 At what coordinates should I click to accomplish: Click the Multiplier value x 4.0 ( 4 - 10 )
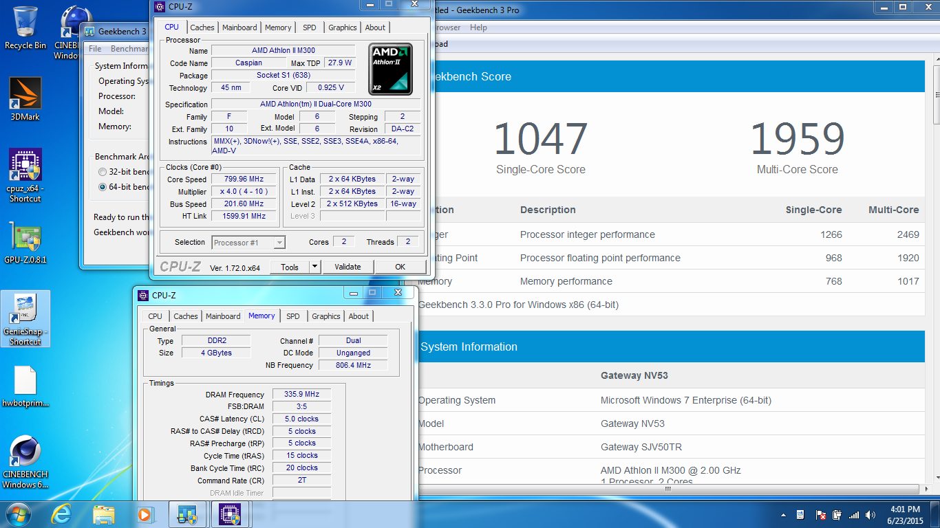point(244,192)
